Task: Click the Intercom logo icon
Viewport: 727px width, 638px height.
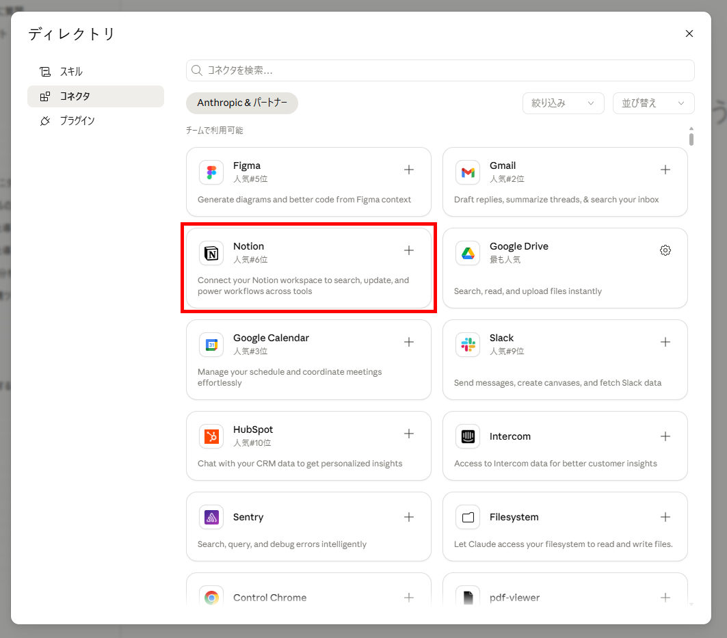Action: tap(468, 437)
